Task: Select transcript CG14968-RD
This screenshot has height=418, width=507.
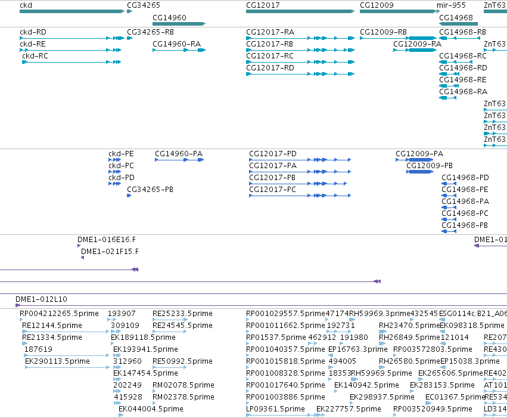Action: pyautogui.click(x=463, y=68)
